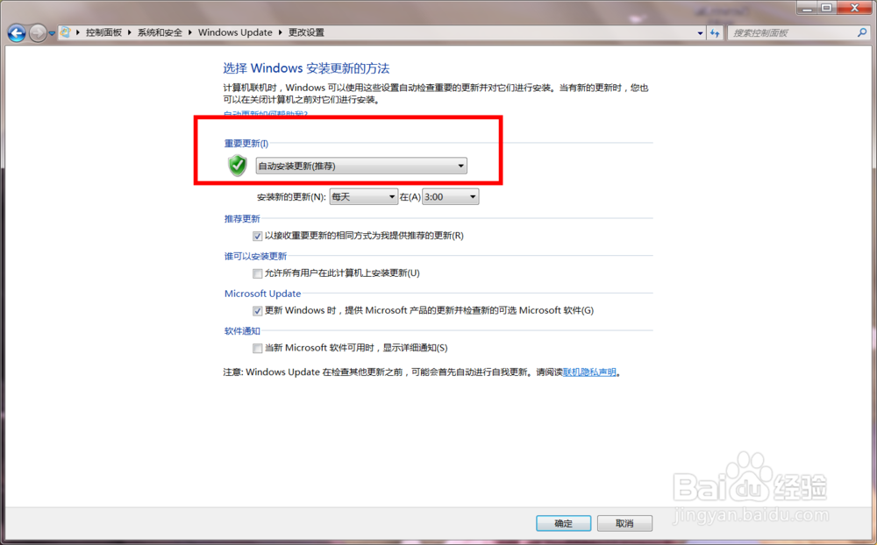Uncheck the 推荐更新 receive recommended updates checkbox
The image size is (877, 545).
(257, 236)
